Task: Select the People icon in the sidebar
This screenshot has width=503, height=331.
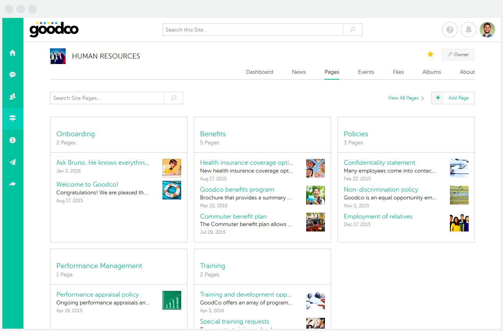Action: tap(13, 96)
